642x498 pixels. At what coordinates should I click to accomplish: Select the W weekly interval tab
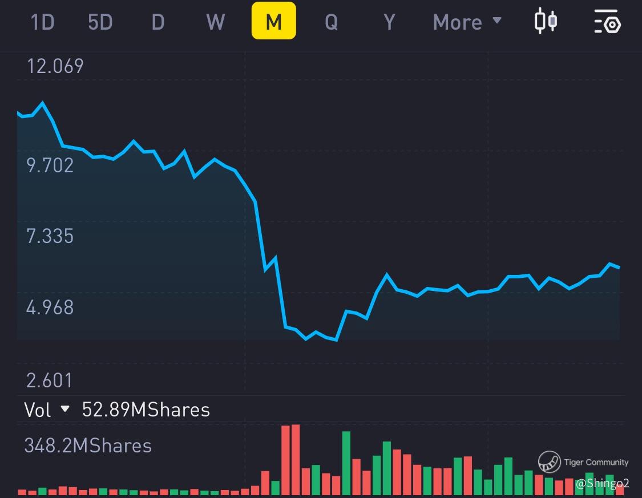point(215,22)
